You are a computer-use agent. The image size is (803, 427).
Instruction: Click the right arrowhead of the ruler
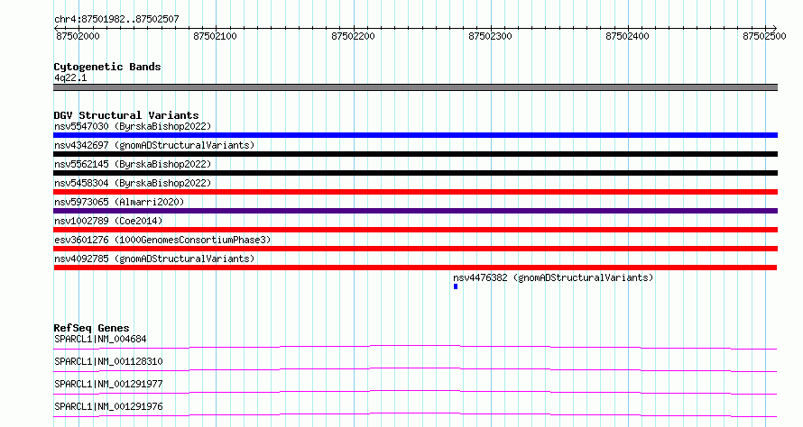coord(775,28)
